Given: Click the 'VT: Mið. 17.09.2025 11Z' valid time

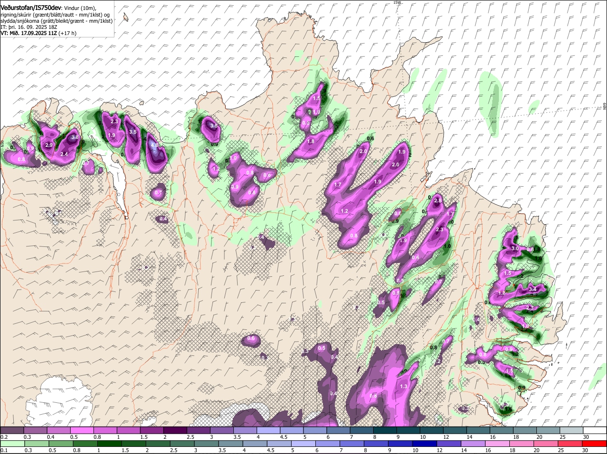Looking at the screenshot, I should click(29, 33).
